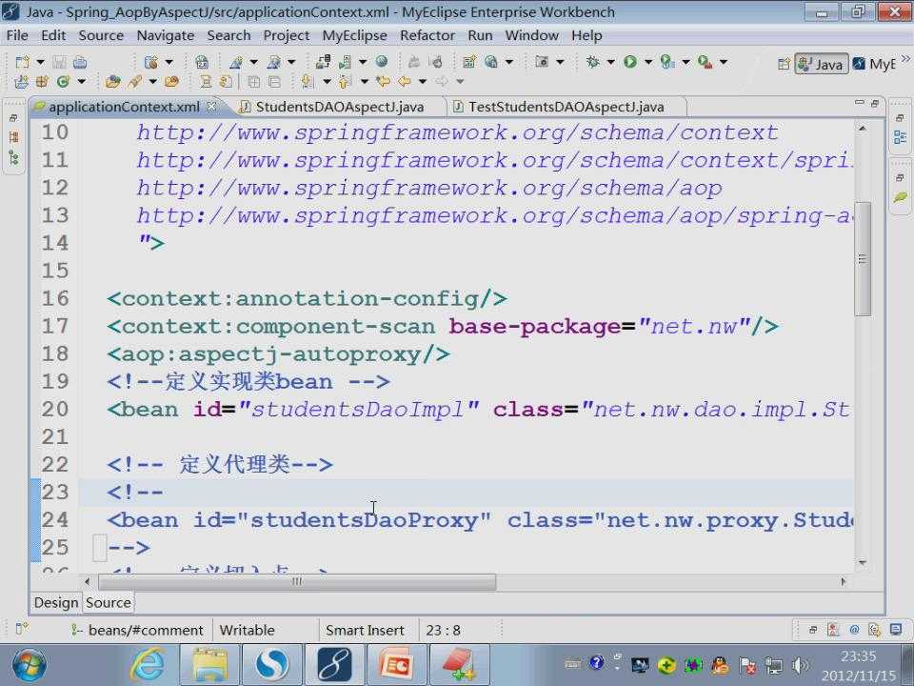
Task: Show hidden perspectives chevron
Action: click(905, 58)
